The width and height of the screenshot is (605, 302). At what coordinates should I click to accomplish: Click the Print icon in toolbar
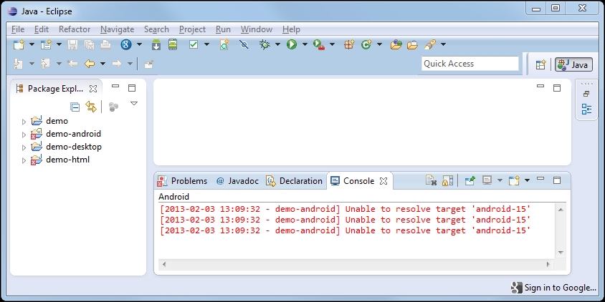point(105,44)
